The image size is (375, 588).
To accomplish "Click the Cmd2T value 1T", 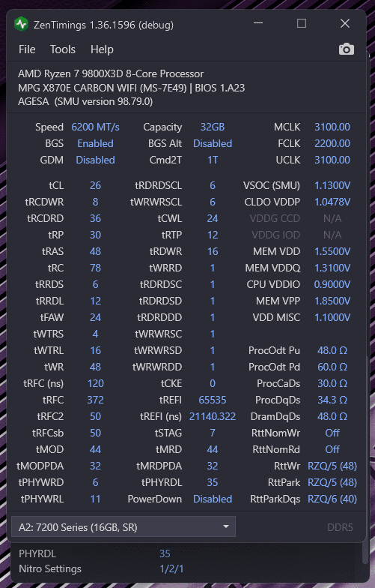I will click(x=213, y=160).
